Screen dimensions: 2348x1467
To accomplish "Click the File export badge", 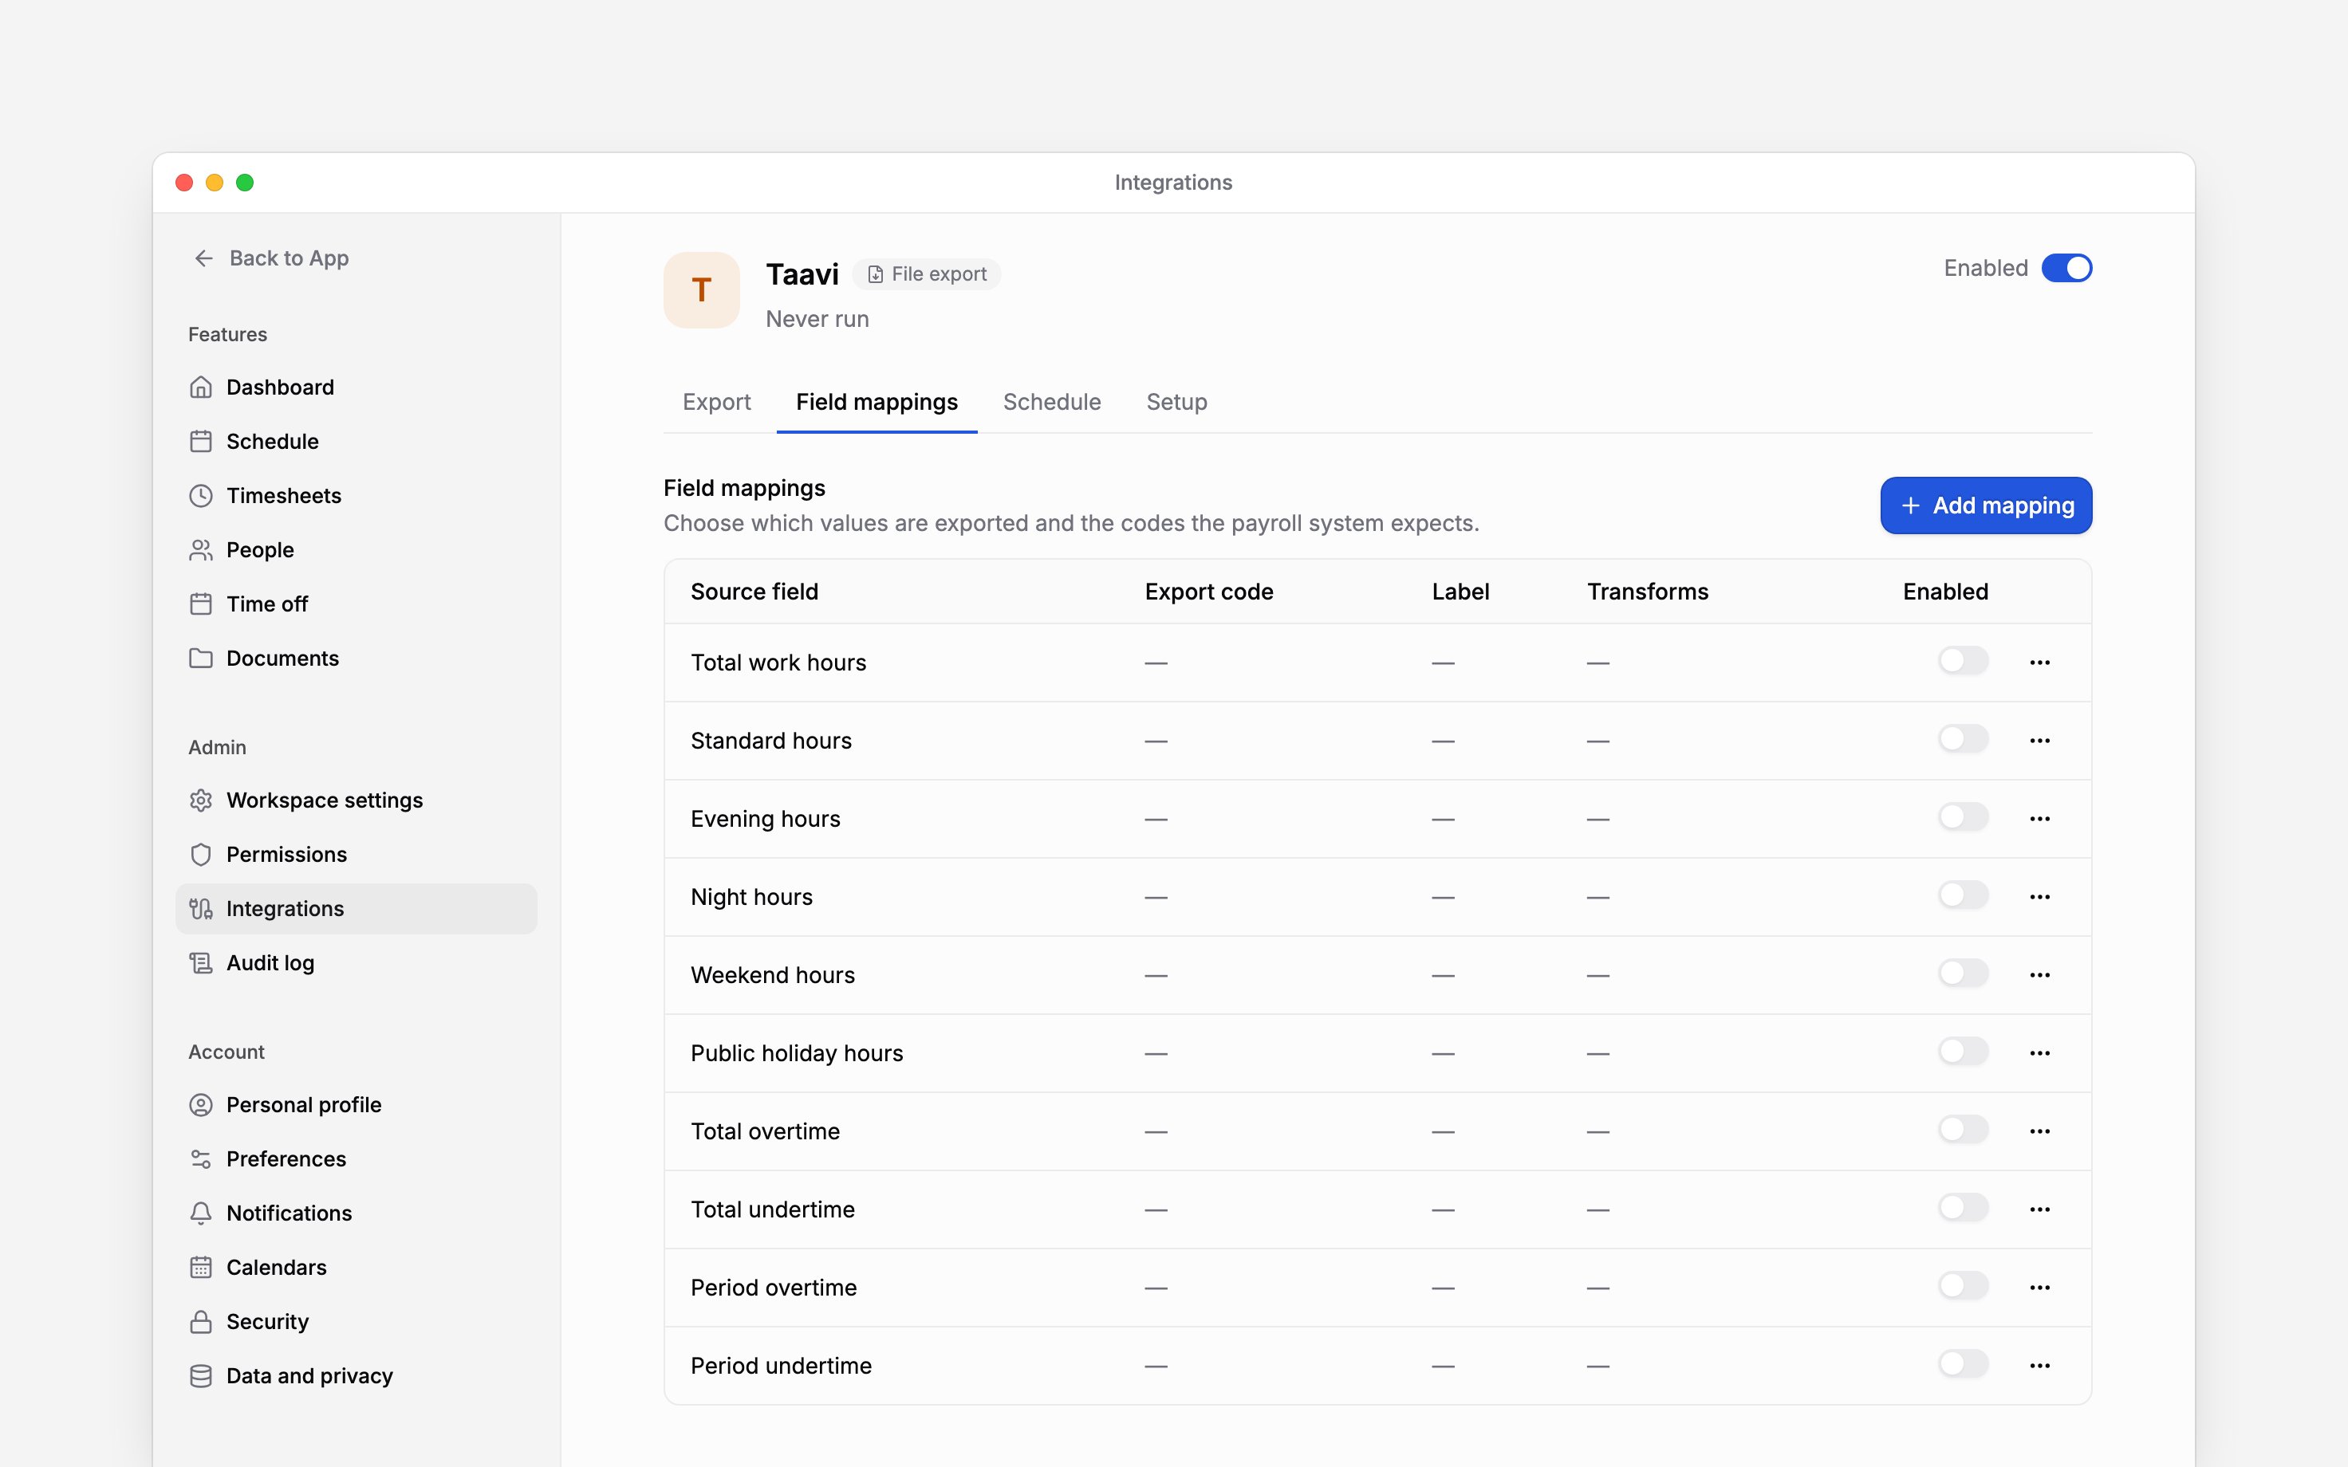I will [x=927, y=274].
